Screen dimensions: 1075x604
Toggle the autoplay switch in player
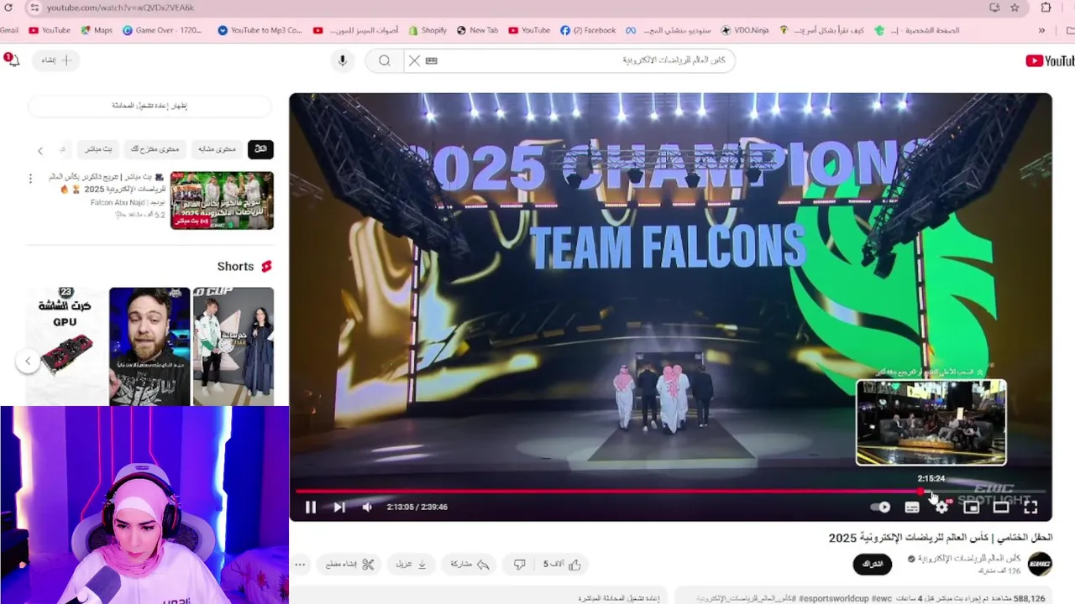880,507
